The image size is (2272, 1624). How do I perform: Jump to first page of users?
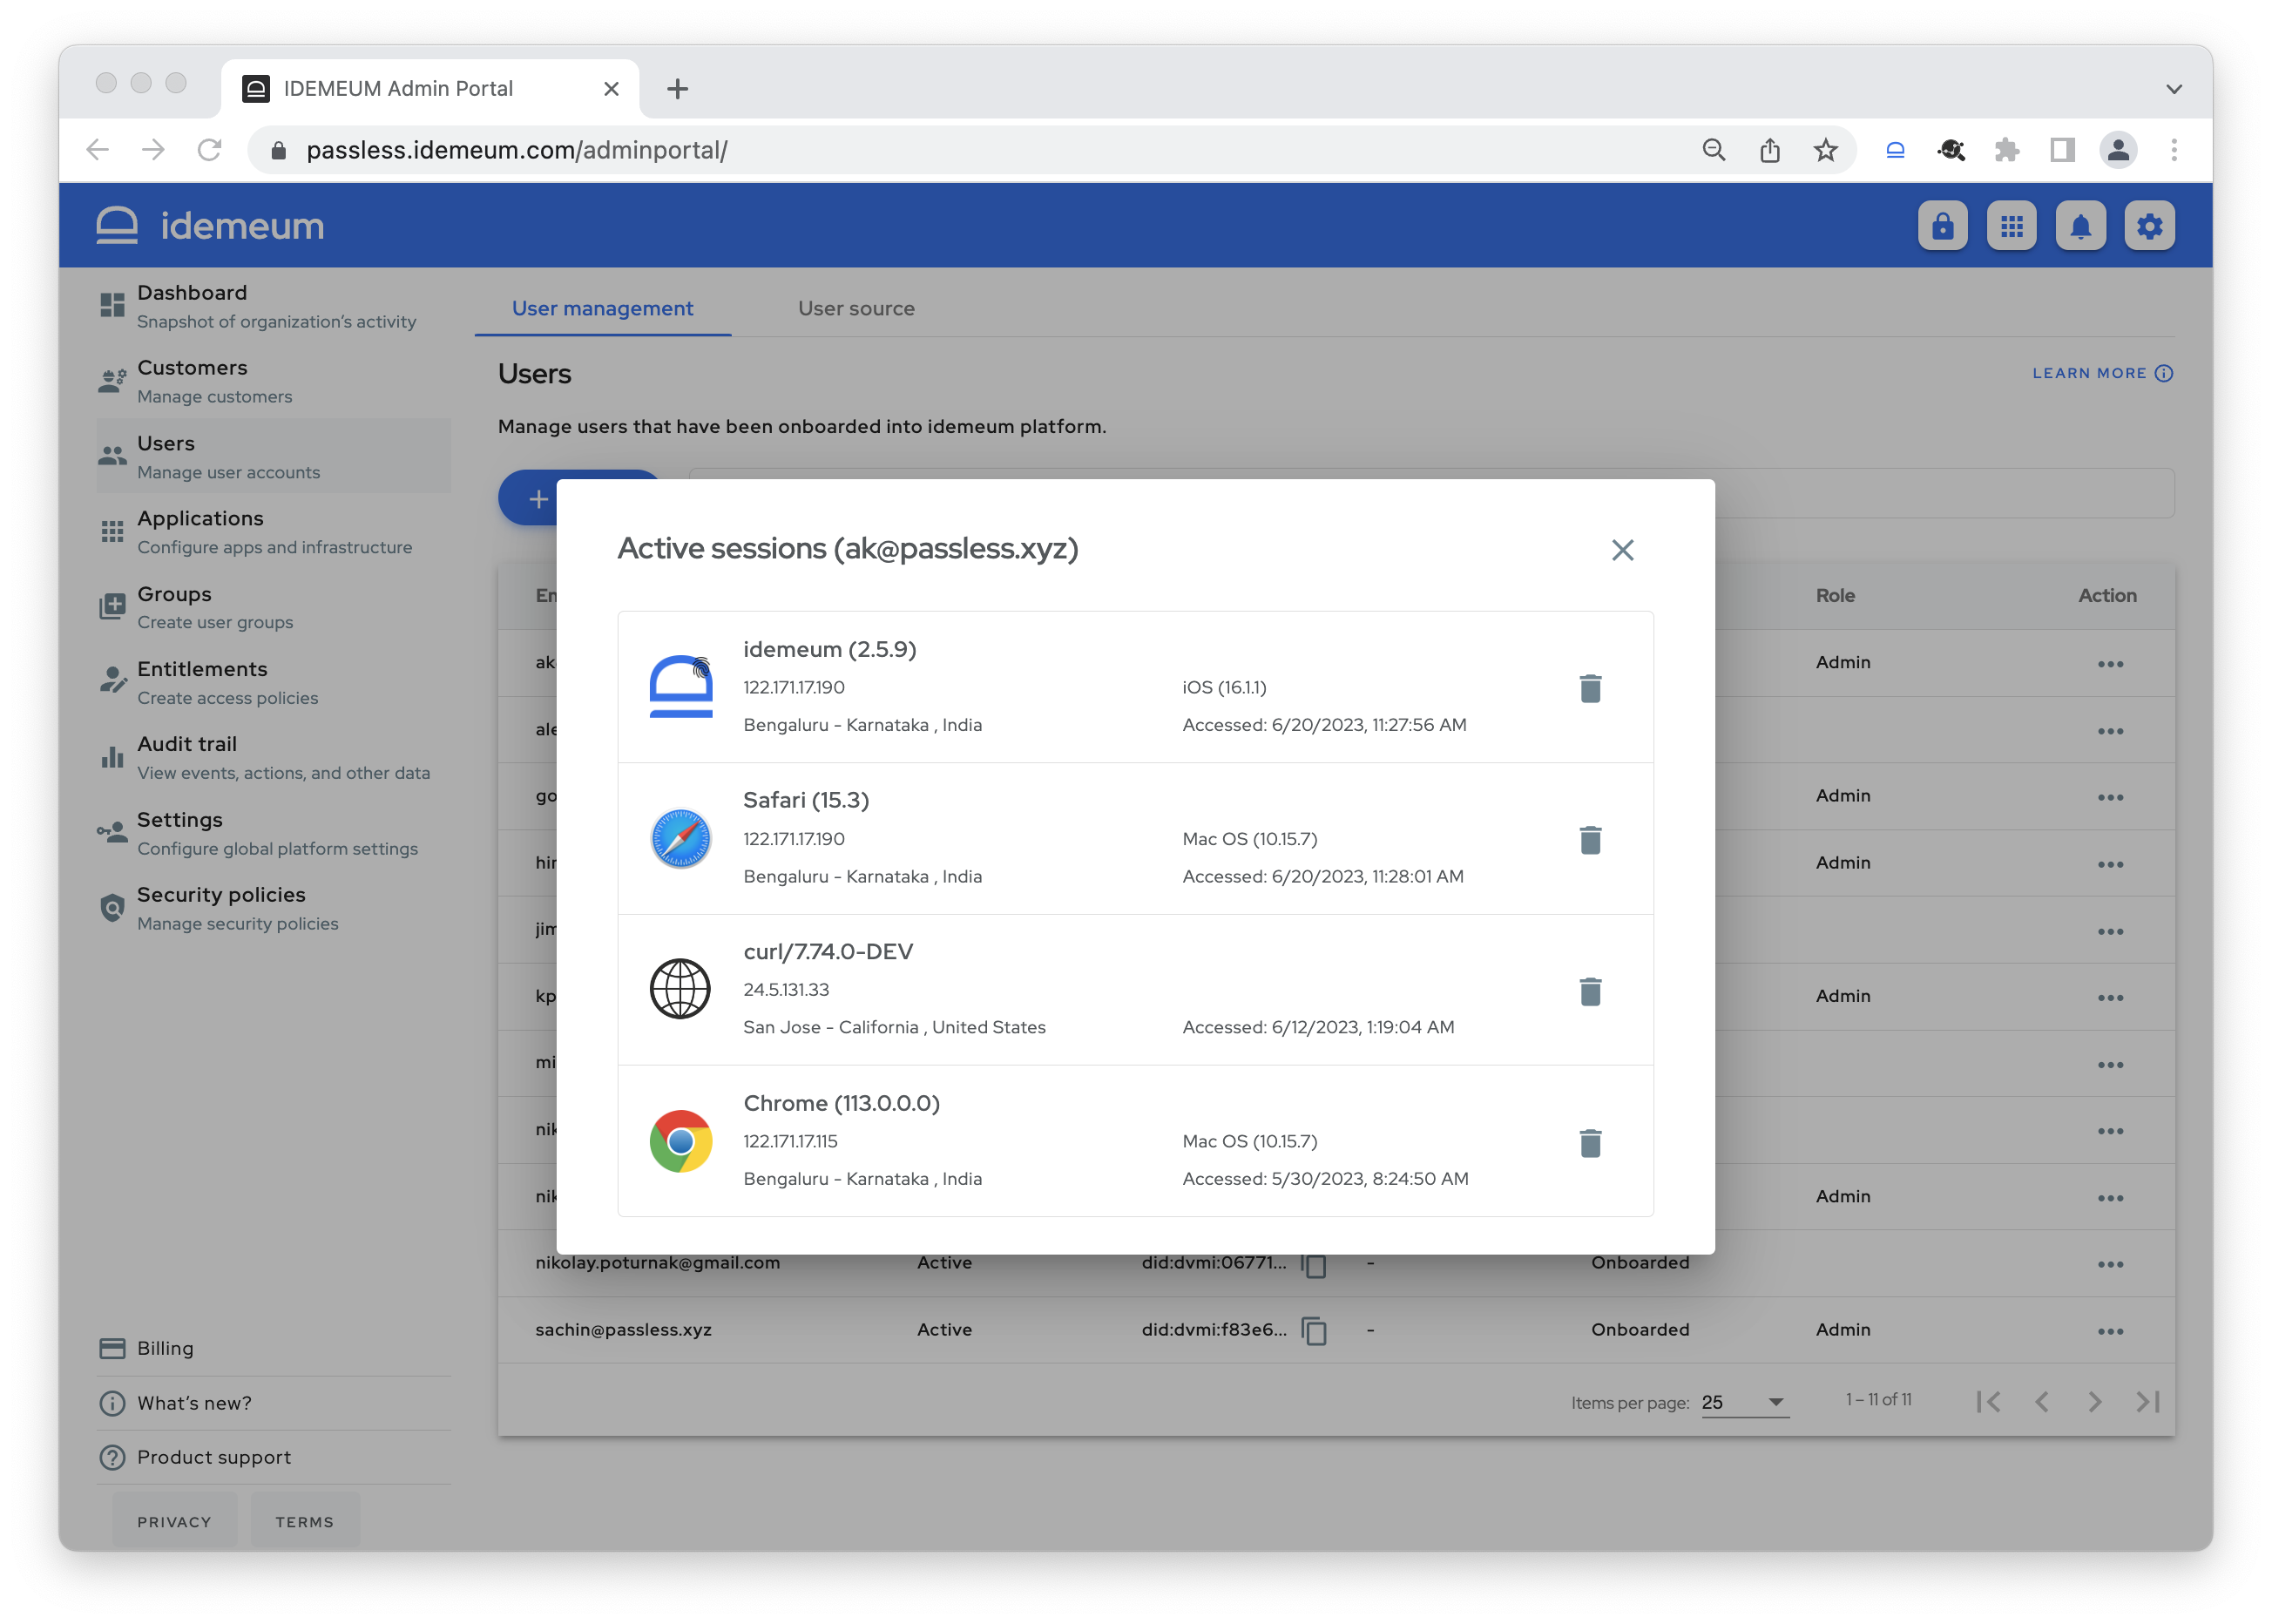[1988, 1402]
